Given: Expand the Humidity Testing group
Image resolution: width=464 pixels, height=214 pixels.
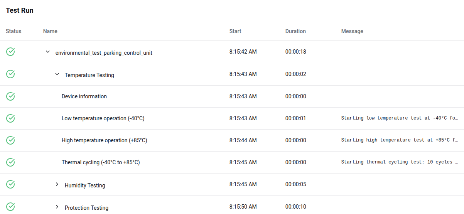Looking at the screenshot, I should pyautogui.click(x=57, y=185).
